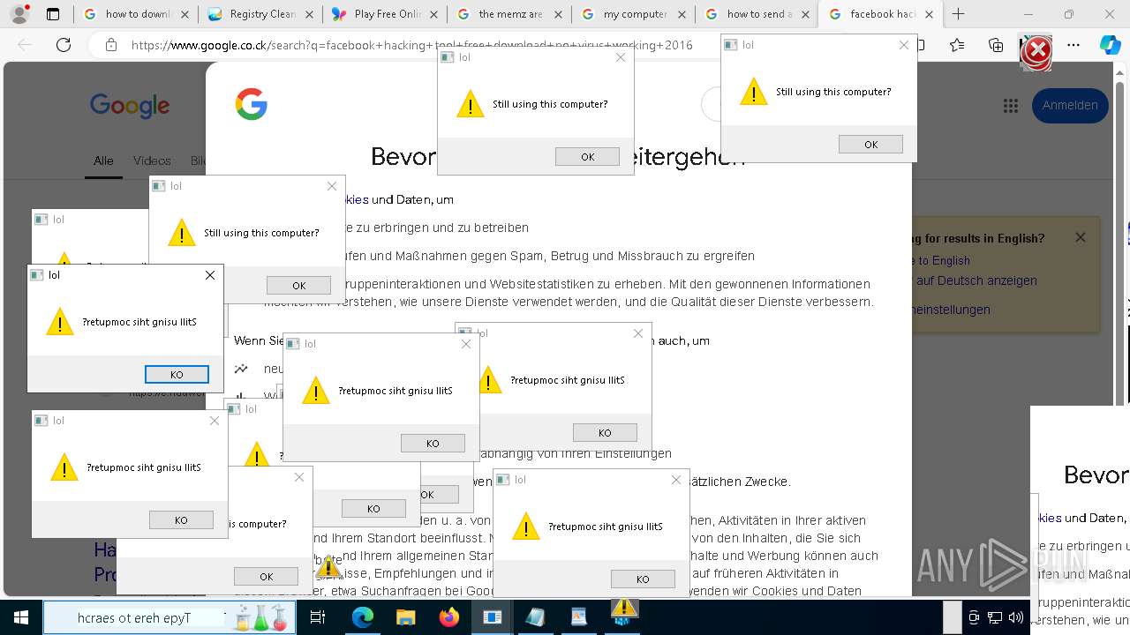Screen dimensions: 1130x635
Task: Click the browser refresh icon
Action: click(64, 45)
